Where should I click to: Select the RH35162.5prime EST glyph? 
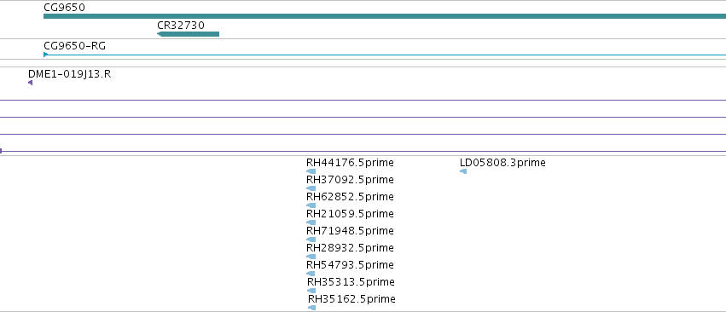click(x=311, y=308)
